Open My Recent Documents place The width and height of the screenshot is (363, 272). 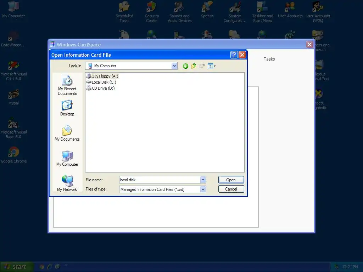(67, 85)
